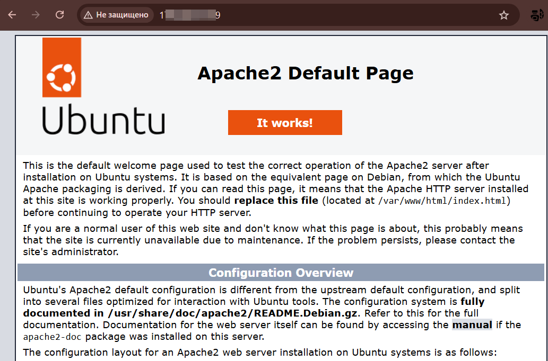Click the browser back arrow
The height and width of the screenshot is (361, 548).
click(12, 15)
